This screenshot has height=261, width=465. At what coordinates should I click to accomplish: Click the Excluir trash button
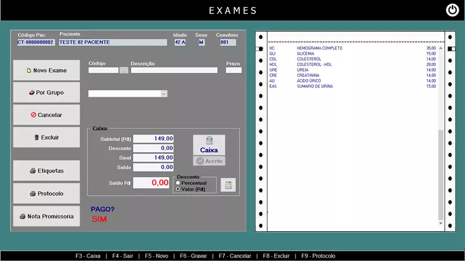(x=47, y=137)
